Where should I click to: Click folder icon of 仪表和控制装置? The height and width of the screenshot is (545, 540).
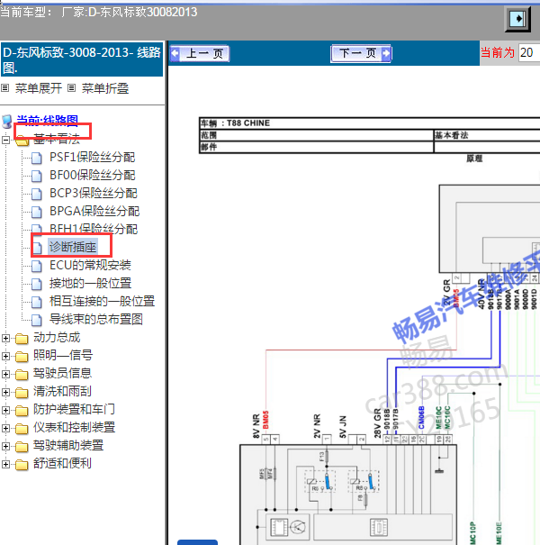pyautogui.click(x=22, y=430)
